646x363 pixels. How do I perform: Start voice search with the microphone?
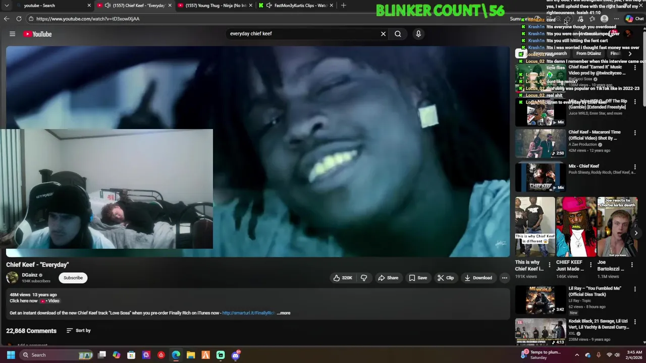click(x=418, y=34)
